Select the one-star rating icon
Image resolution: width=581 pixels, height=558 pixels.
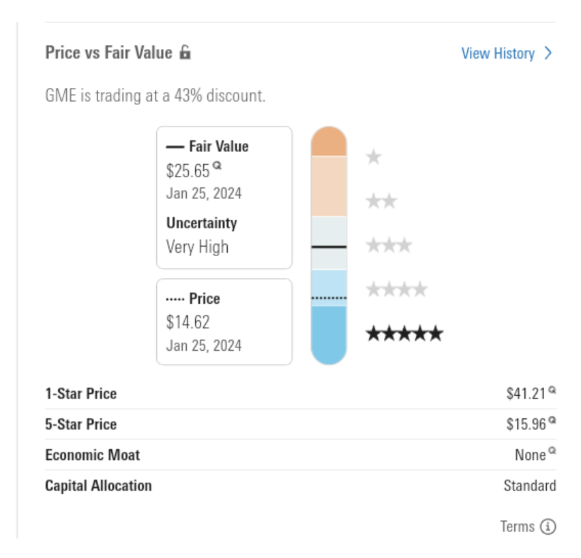[374, 157]
